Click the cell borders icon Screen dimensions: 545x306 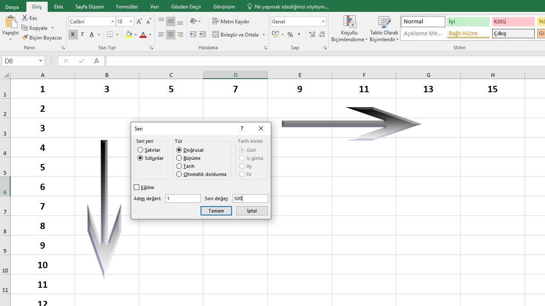point(111,35)
